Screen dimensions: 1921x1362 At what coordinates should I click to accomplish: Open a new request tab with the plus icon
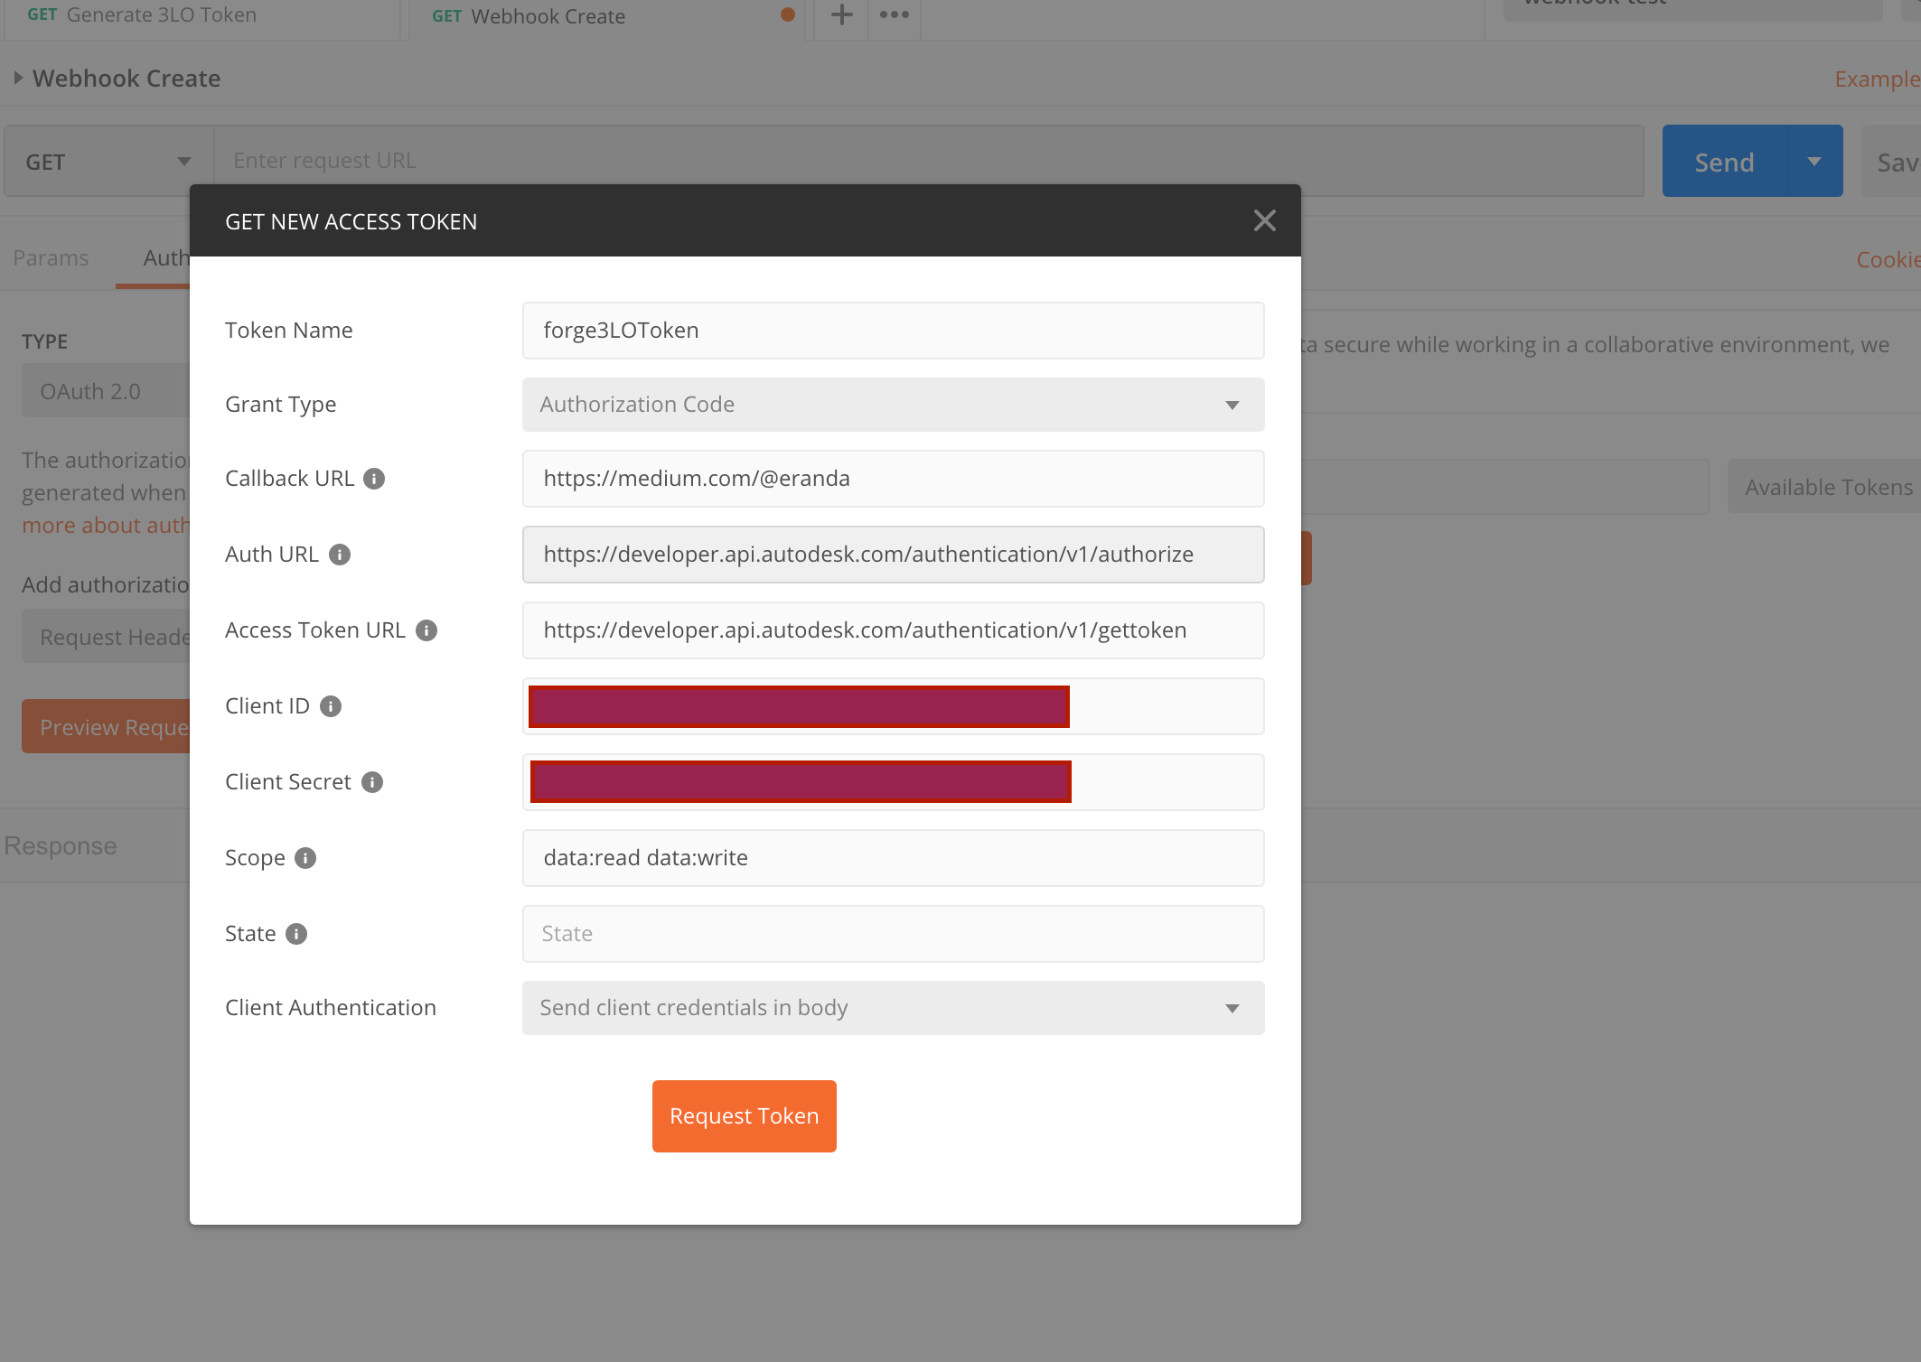pos(840,15)
